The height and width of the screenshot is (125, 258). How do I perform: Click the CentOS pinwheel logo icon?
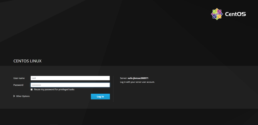pos(217,14)
